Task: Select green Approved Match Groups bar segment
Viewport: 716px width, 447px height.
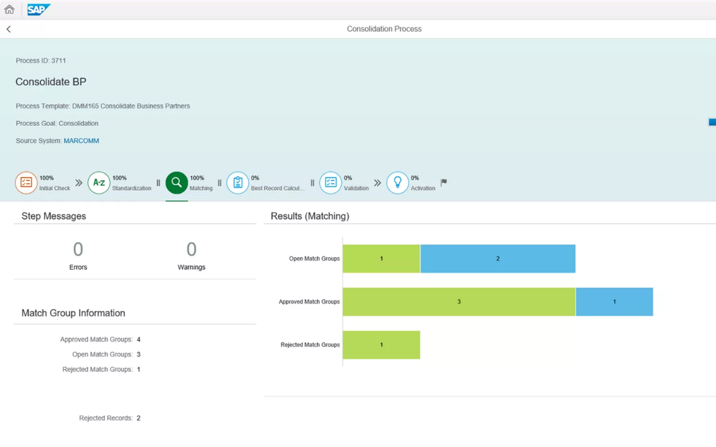Action: (x=459, y=302)
